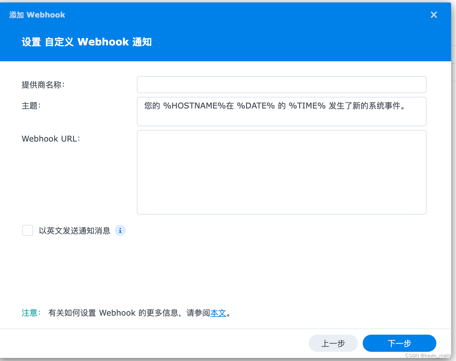The height and width of the screenshot is (361, 456).
Task: Click the 提供商名称 label
Action: [43, 85]
